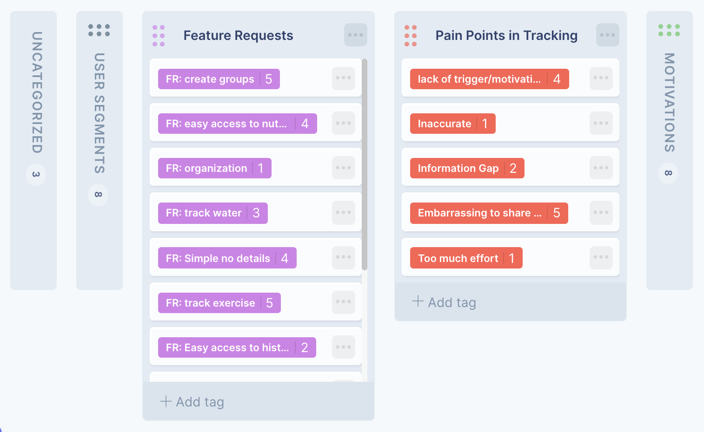
Task: Open more options for Too much effort
Action: pos(601,257)
